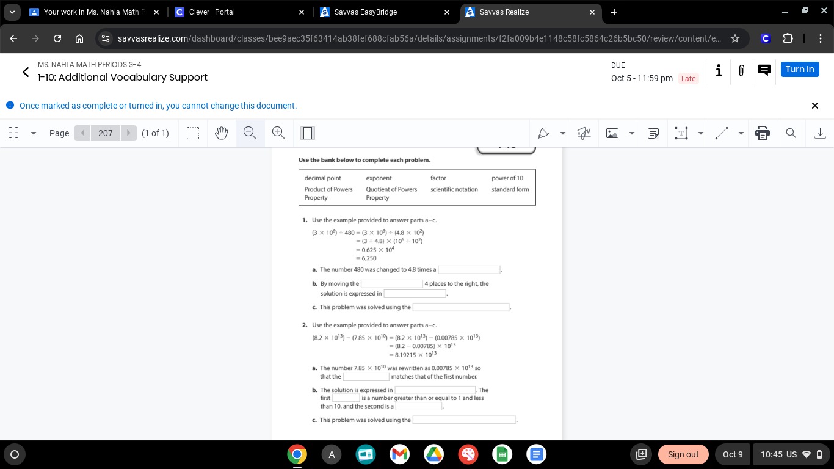Open Chrome from the shelf
The image size is (834, 469).
tap(297, 454)
